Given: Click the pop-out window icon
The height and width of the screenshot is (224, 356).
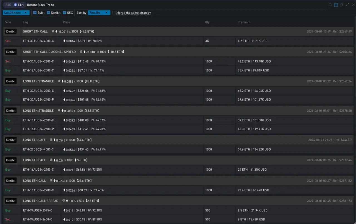Looking at the screenshot, I should coord(342,5).
